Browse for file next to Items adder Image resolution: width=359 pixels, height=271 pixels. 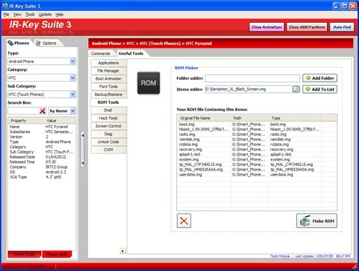296,89
